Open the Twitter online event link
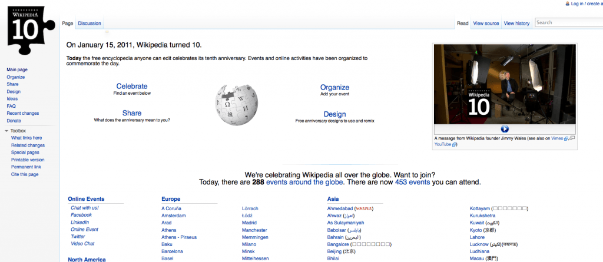The width and height of the screenshot is (603, 262). (78, 237)
